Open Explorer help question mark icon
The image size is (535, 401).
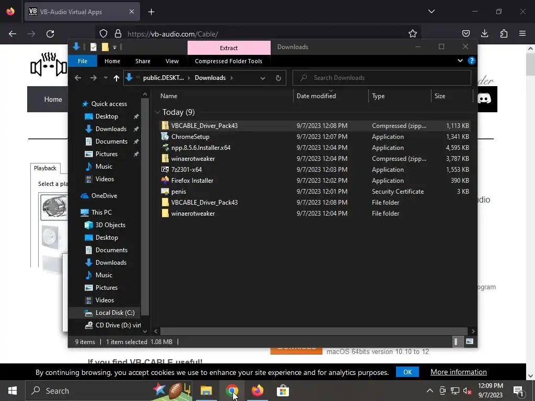tap(472, 61)
